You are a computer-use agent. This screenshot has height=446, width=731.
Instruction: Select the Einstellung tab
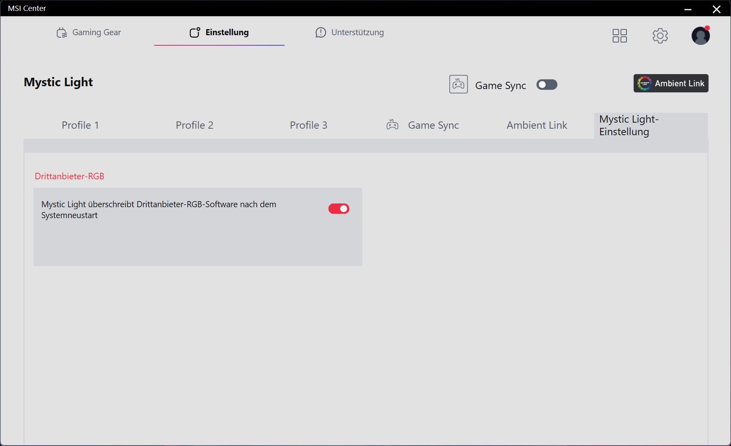[x=219, y=32]
